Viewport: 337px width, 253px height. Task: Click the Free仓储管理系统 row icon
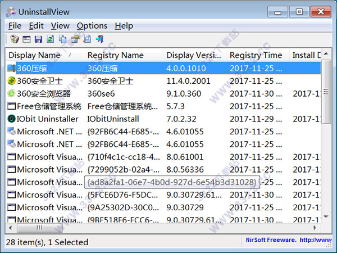tap(11, 106)
